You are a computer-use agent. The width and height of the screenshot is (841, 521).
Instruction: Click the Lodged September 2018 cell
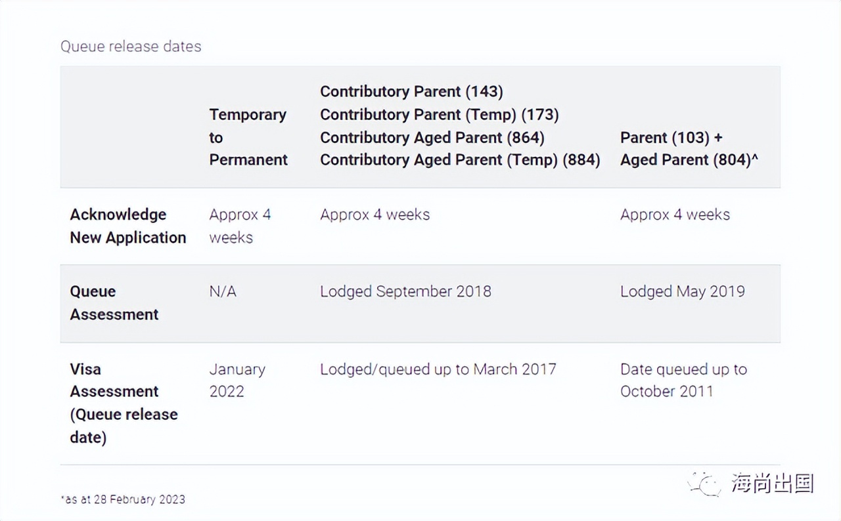coord(405,292)
